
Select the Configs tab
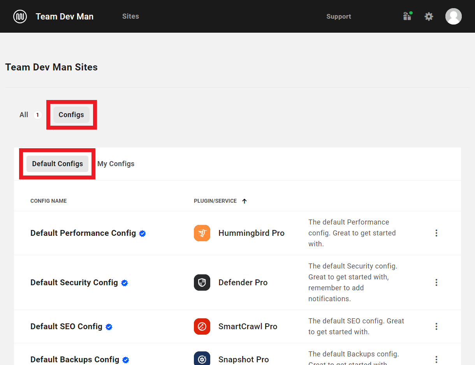(x=71, y=115)
